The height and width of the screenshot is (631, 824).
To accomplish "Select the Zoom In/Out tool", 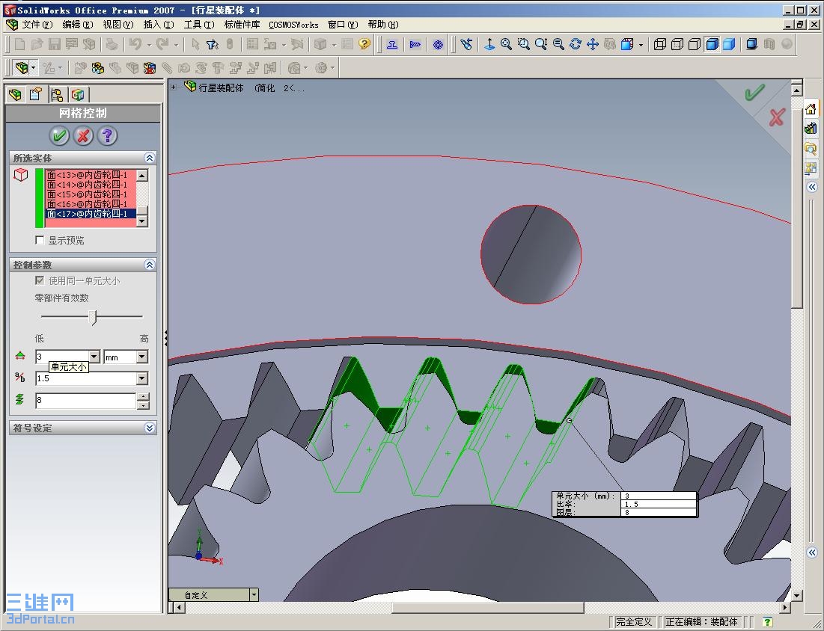I will [541, 44].
